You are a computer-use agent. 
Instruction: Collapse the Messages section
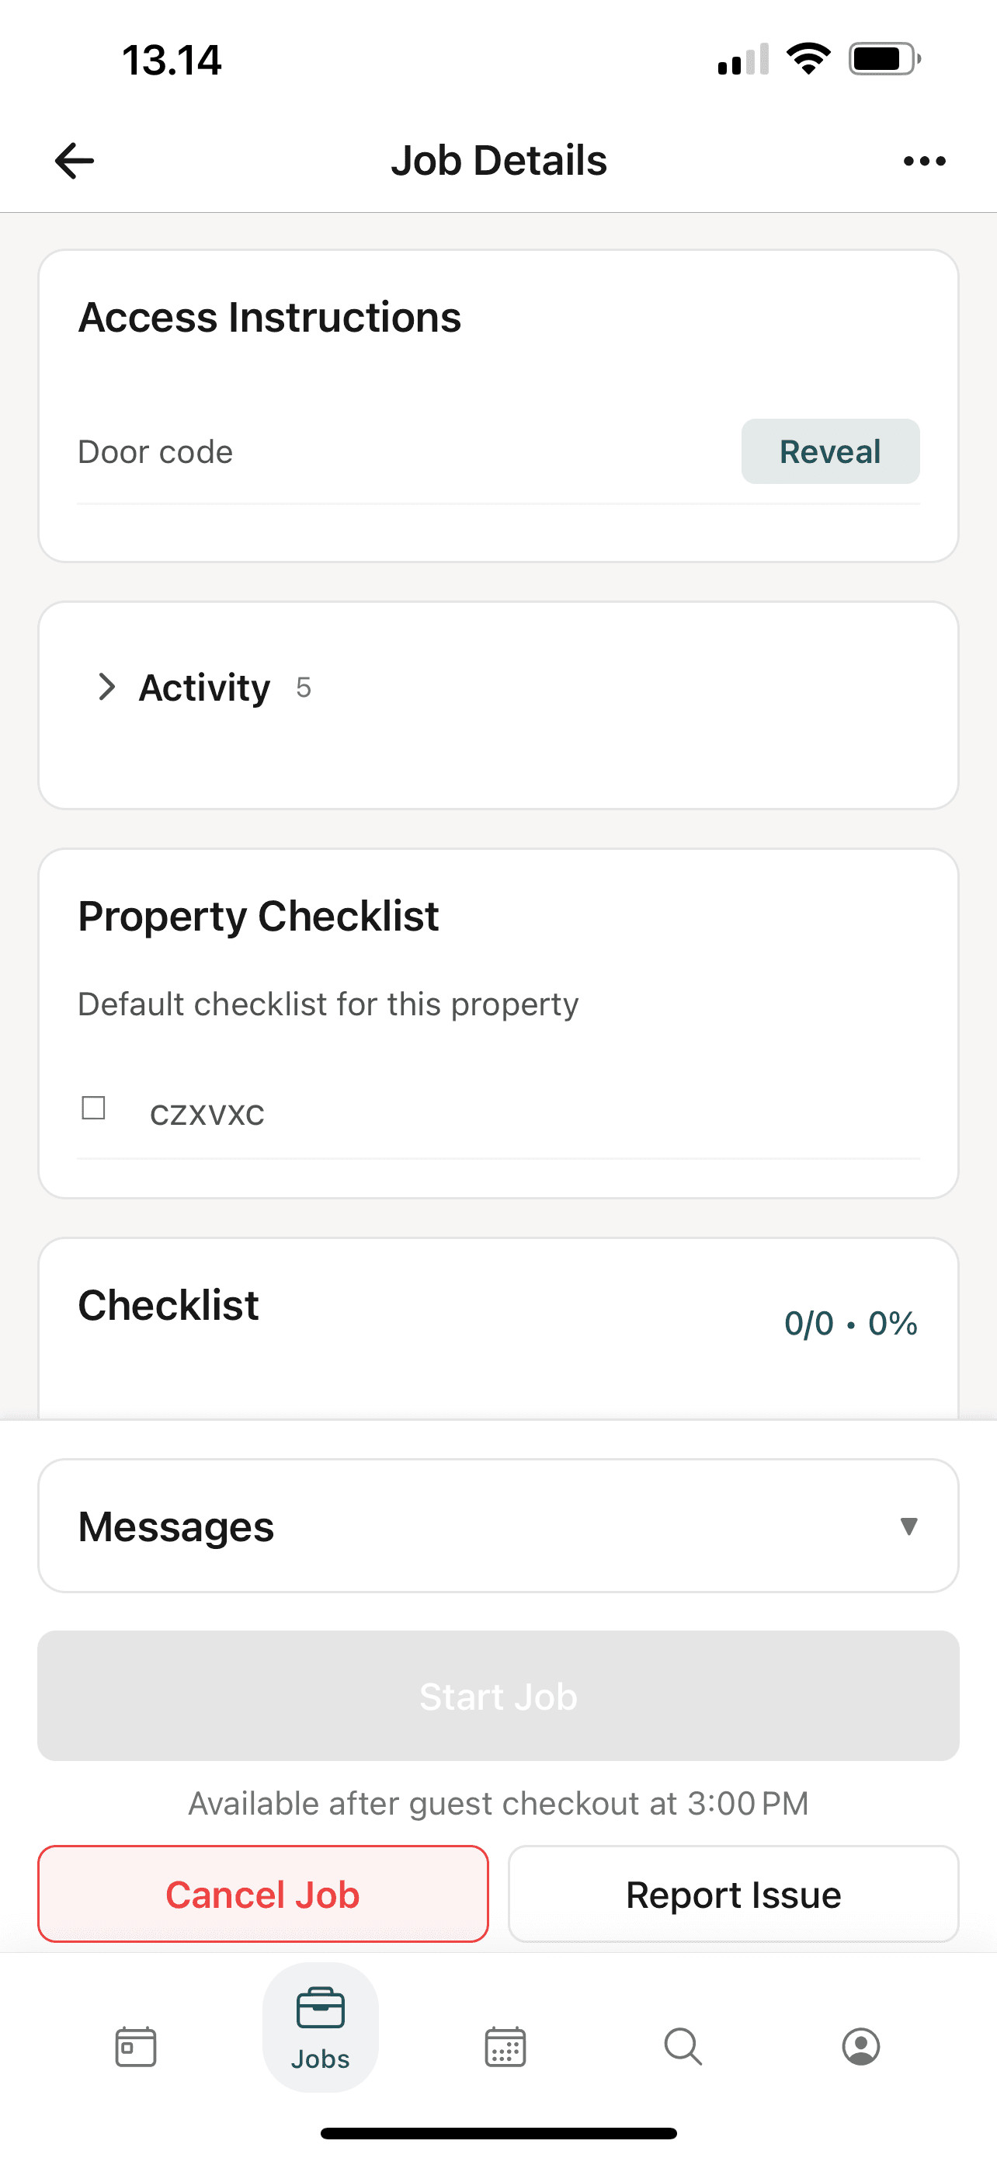click(x=908, y=1526)
